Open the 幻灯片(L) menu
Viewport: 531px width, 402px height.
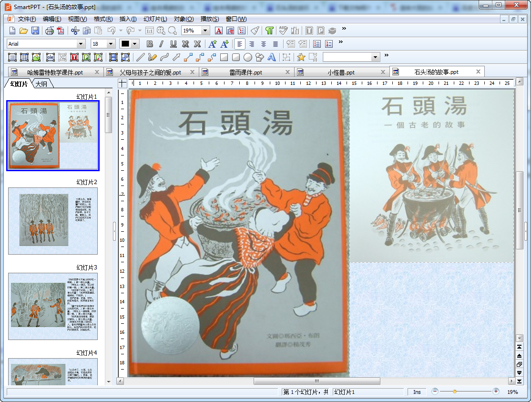coord(155,19)
